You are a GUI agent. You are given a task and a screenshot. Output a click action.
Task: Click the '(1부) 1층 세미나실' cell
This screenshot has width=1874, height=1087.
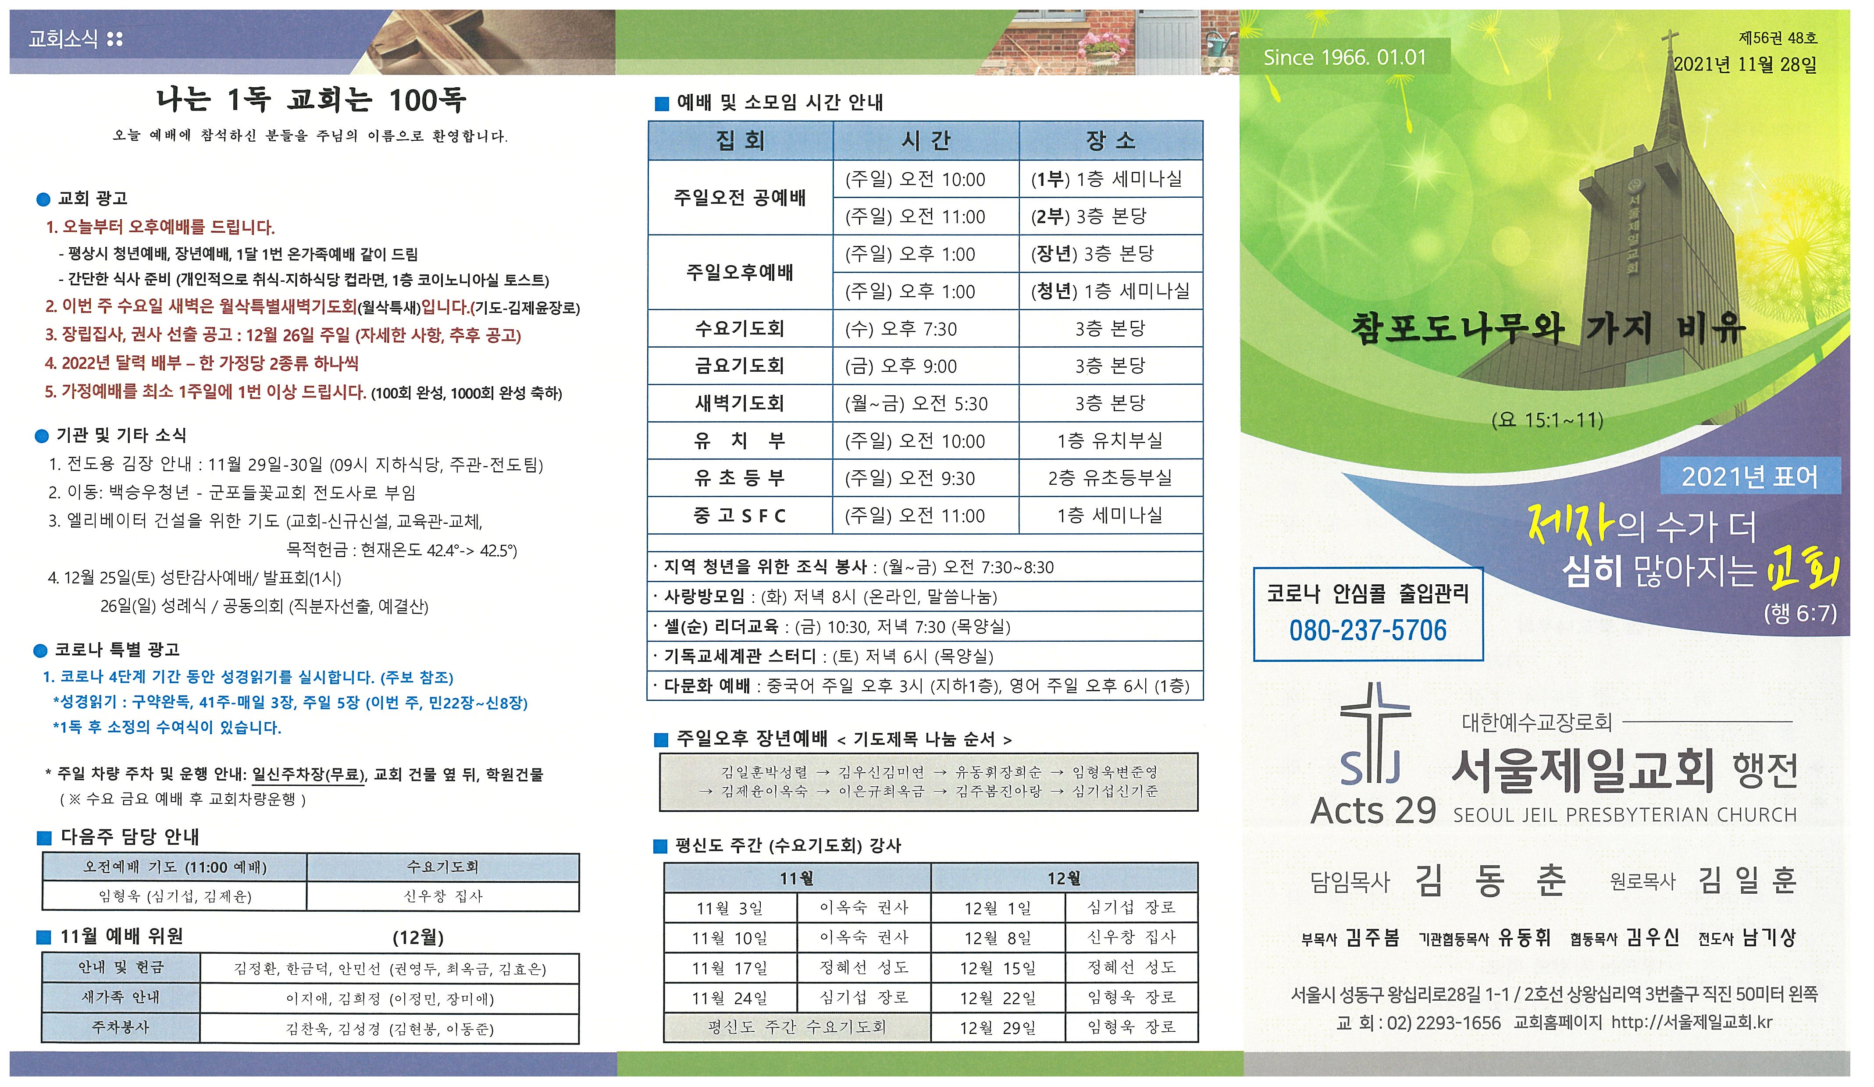(1111, 179)
